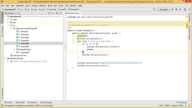Open Search Everywhere magnifier icon
This screenshot has height=108, width=192.
(x=189, y=9)
